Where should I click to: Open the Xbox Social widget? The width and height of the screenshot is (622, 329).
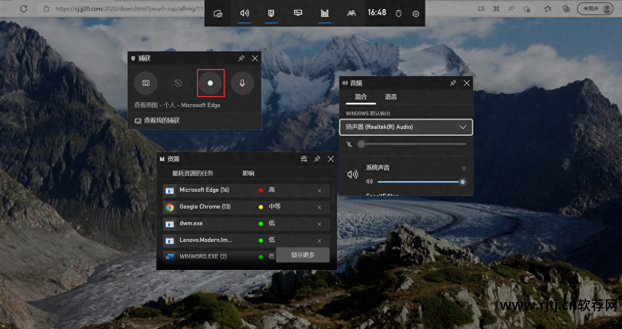click(352, 13)
